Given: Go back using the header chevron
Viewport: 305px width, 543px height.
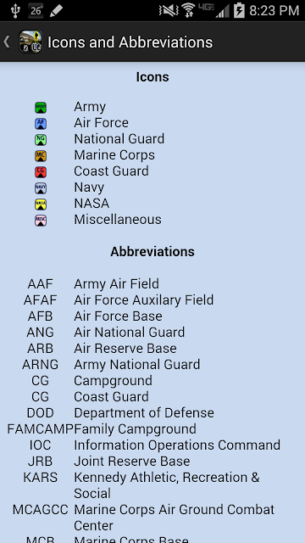Looking at the screenshot, I should pos(6,42).
